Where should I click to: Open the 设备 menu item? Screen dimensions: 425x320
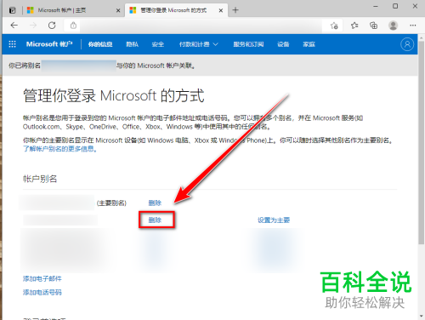[x=283, y=44]
